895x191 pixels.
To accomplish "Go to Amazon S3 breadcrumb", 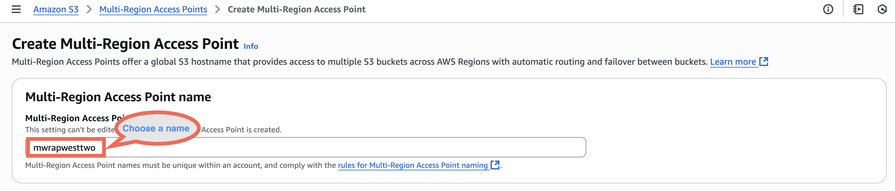I will pyautogui.click(x=56, y=9).
